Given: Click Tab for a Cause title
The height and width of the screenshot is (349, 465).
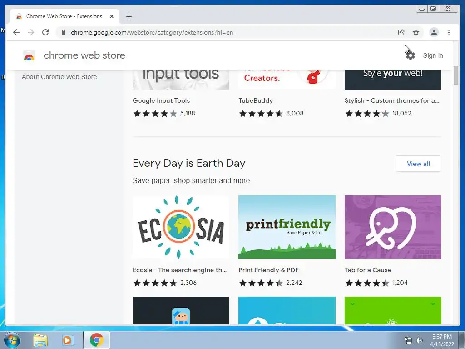Looking at the screenshot, I should [x=368, y=270].
